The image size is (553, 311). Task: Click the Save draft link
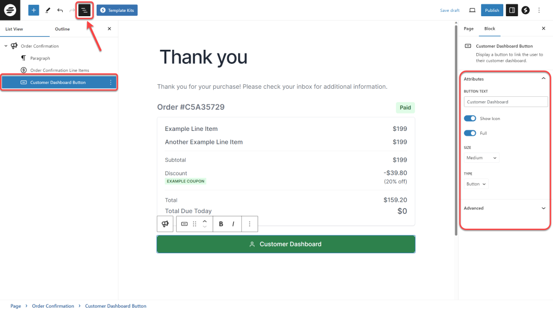pyautogui.click(x=450, y=10)
